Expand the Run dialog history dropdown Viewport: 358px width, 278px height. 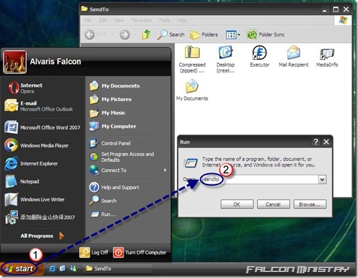(322, 179)
